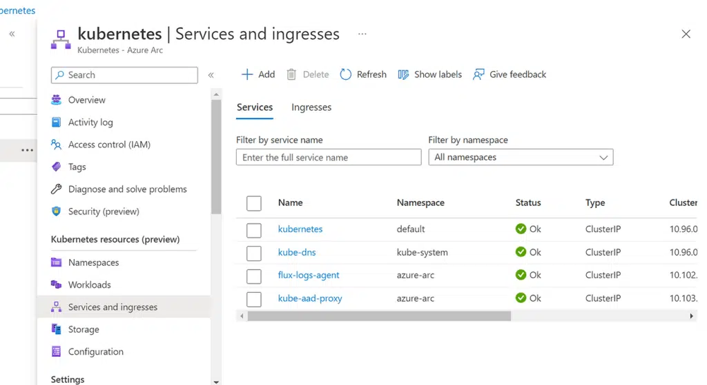Open the kubernetes service link

(300, 229)
